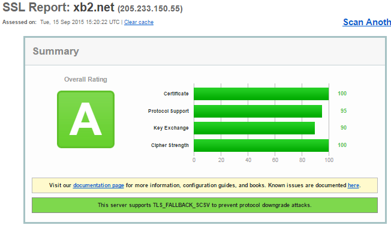Click the Certificate score bar
391x228 pixels.
tap(261, 94)
